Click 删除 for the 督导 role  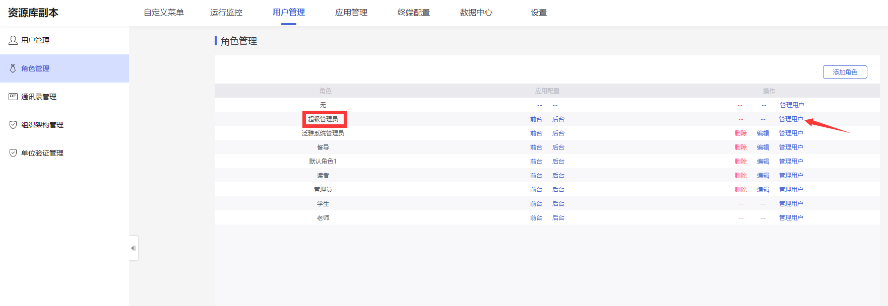pyautogui.click(x=741, y=147)
